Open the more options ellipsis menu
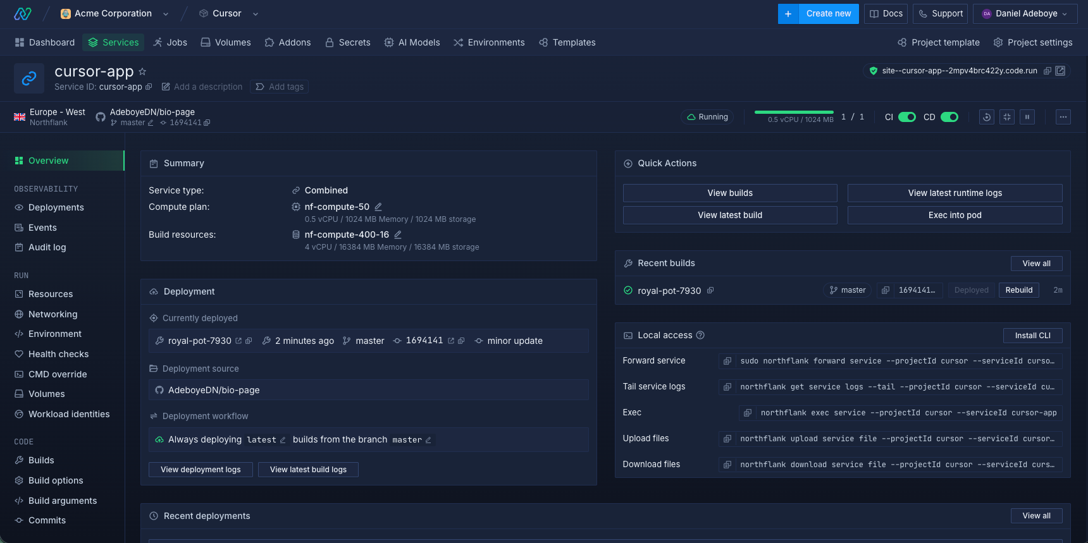The height and width of the screenshot is (543, 1088). (1063, 117)
